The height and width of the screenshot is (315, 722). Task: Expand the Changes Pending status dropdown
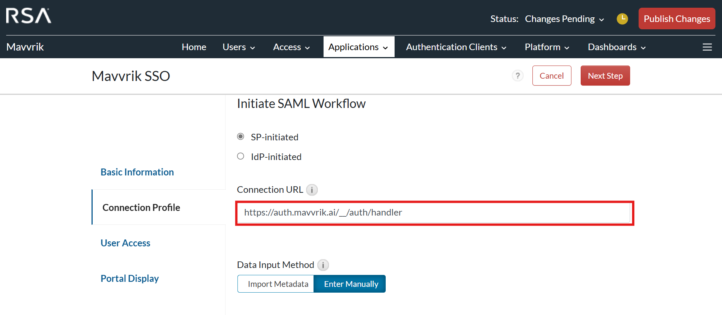pos(564,19)
